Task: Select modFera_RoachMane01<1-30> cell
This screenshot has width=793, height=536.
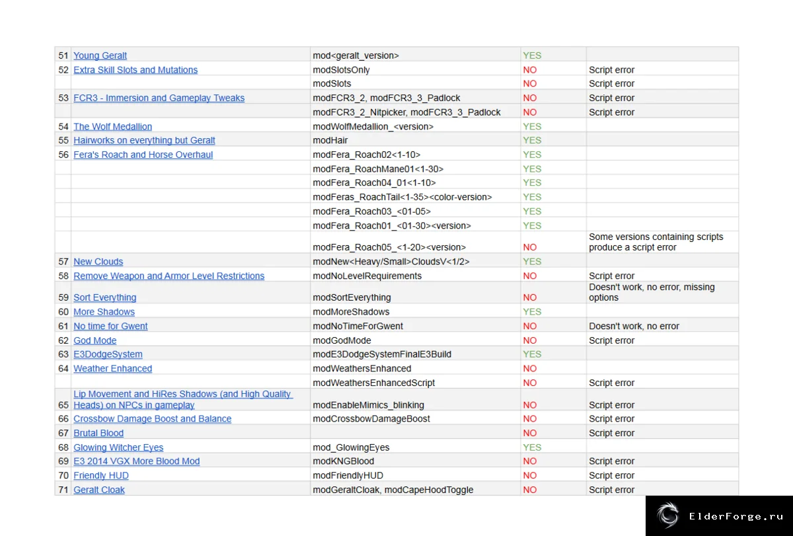Action: pos(415,169)
